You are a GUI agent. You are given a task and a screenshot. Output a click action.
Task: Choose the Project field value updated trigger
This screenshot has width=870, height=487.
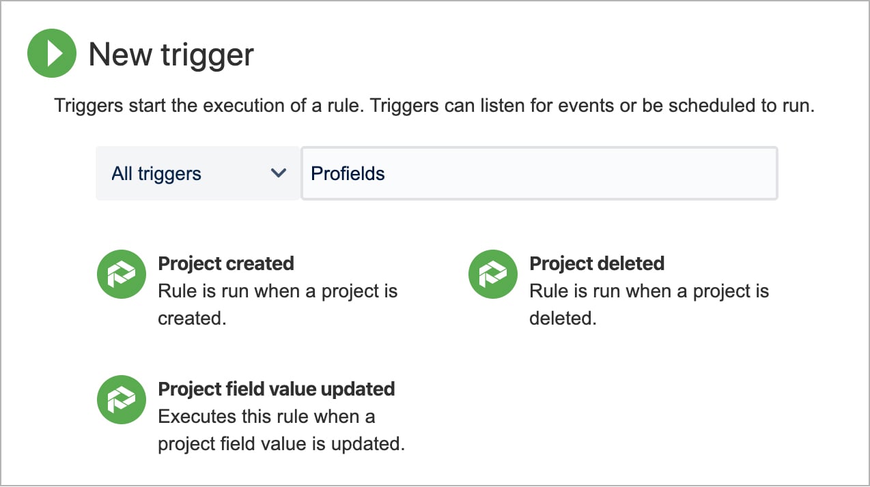[276, 389]
